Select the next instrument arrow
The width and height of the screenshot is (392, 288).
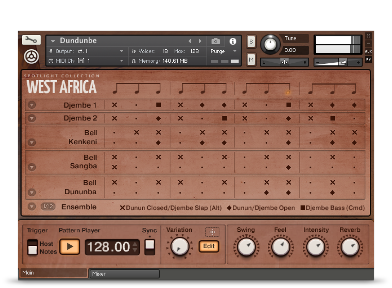click(200, 41)
